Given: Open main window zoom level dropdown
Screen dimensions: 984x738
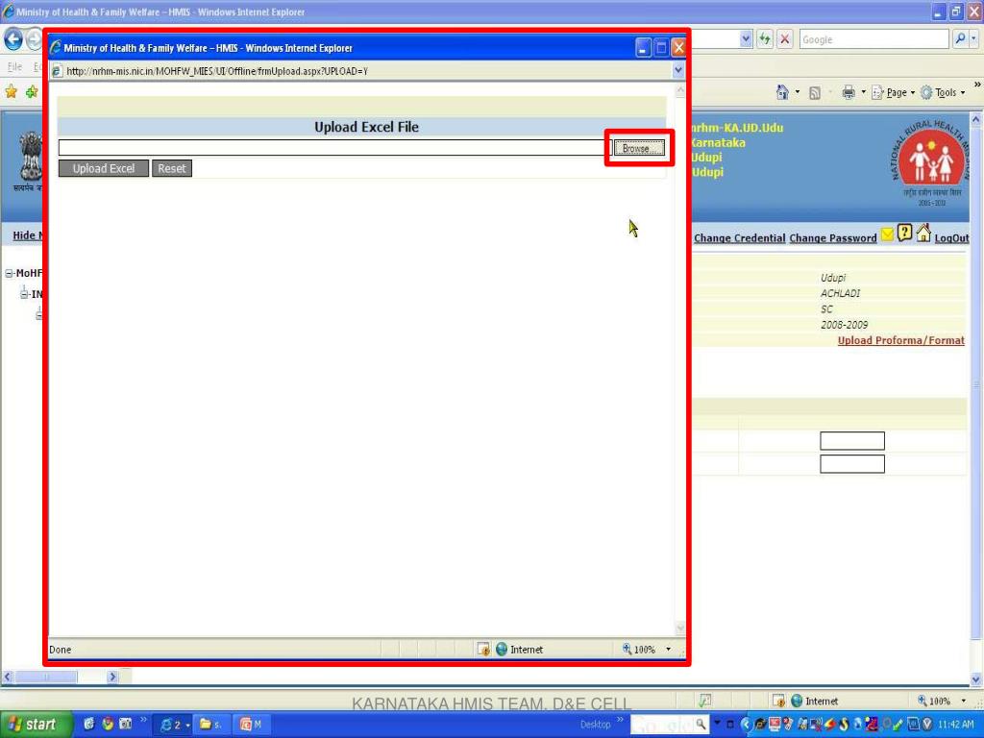Looking at the screenshot, I should click(963, 701).
